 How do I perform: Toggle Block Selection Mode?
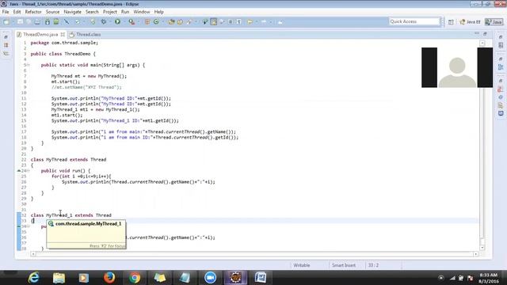pyautogui.click(x=231, y=22)
